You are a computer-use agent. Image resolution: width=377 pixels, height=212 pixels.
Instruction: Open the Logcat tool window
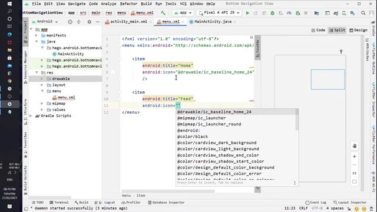click(105, 203)
